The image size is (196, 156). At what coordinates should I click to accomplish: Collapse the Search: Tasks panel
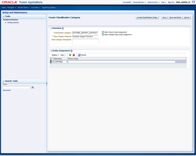pos(4,81)
